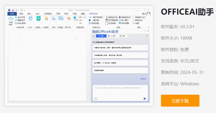216x113 pixels.
Task: Click the save icon in title bar
Action: [13, 10]
